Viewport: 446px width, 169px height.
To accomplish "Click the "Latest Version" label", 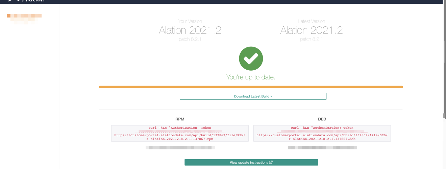I will click(x=312, y=21).
